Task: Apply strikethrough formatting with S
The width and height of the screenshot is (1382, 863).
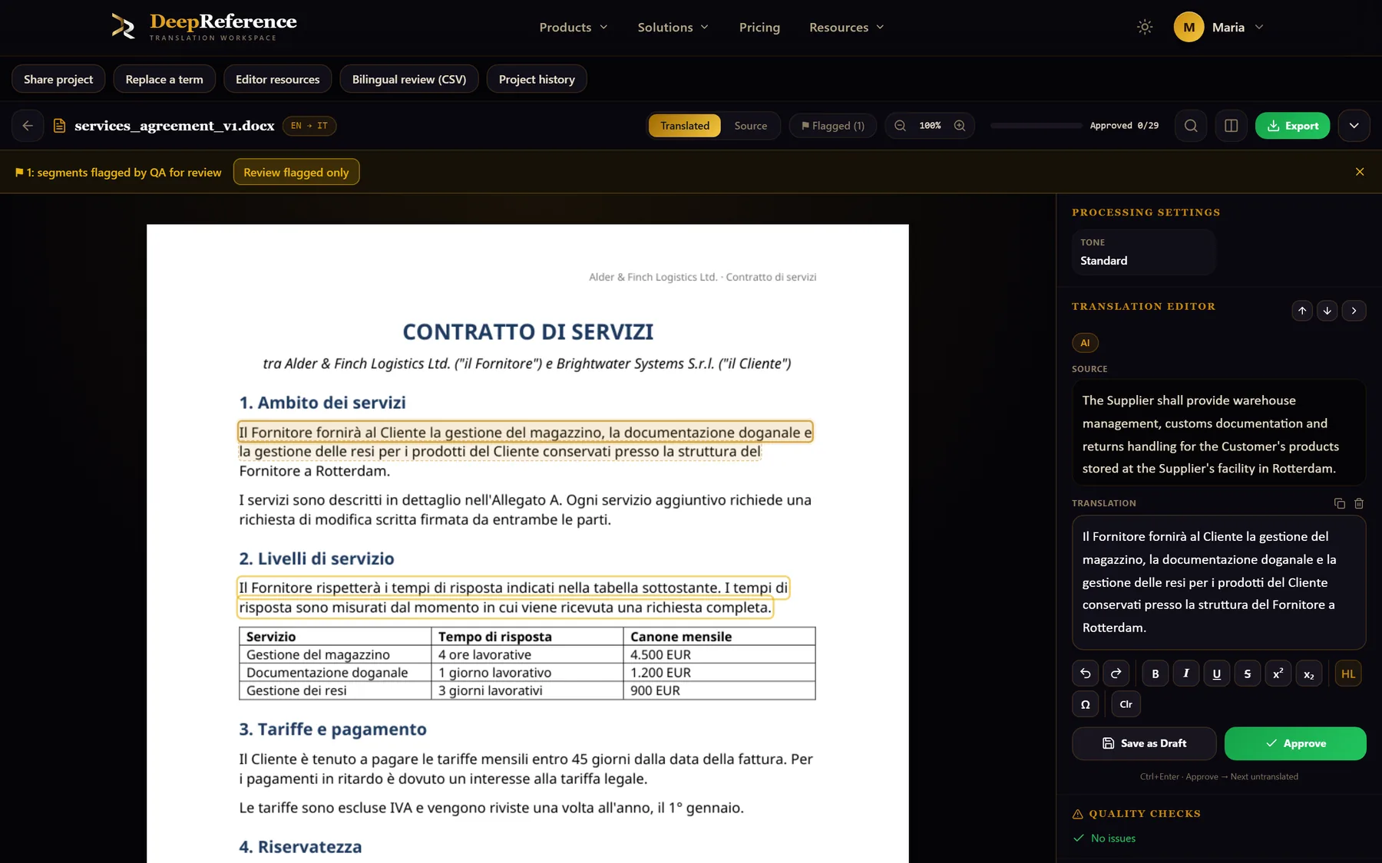Action: 1248,674
